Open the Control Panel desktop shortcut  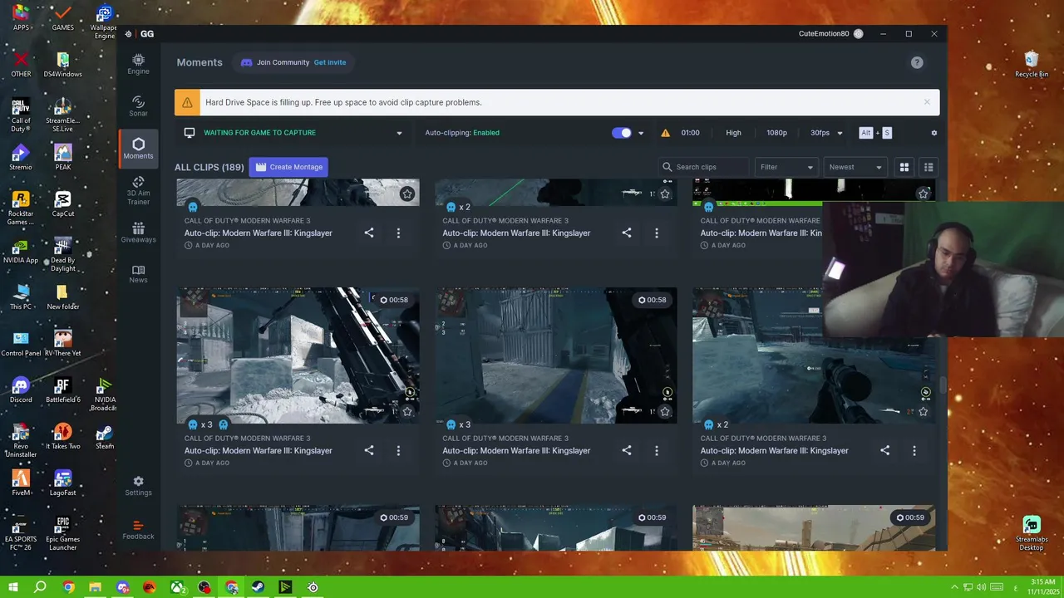tap(21, 344)
